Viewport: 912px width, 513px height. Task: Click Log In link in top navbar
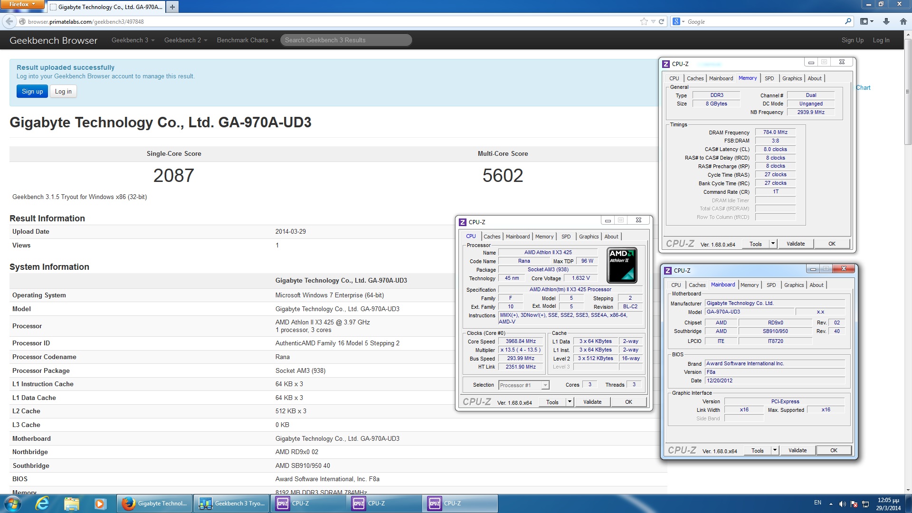coord(881,40)
